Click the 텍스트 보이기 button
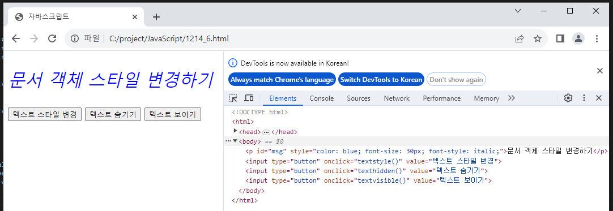The image size is (613, 211). pos(173,115)
